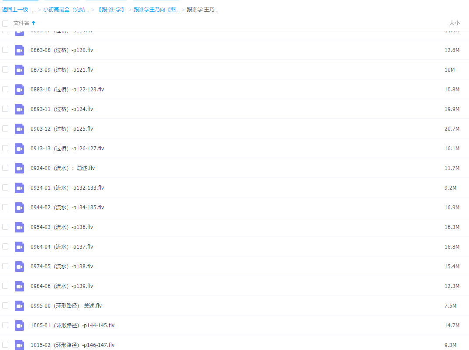
Task: Toggle the 文件名 sort arrow
Action: tap(34, 23)
